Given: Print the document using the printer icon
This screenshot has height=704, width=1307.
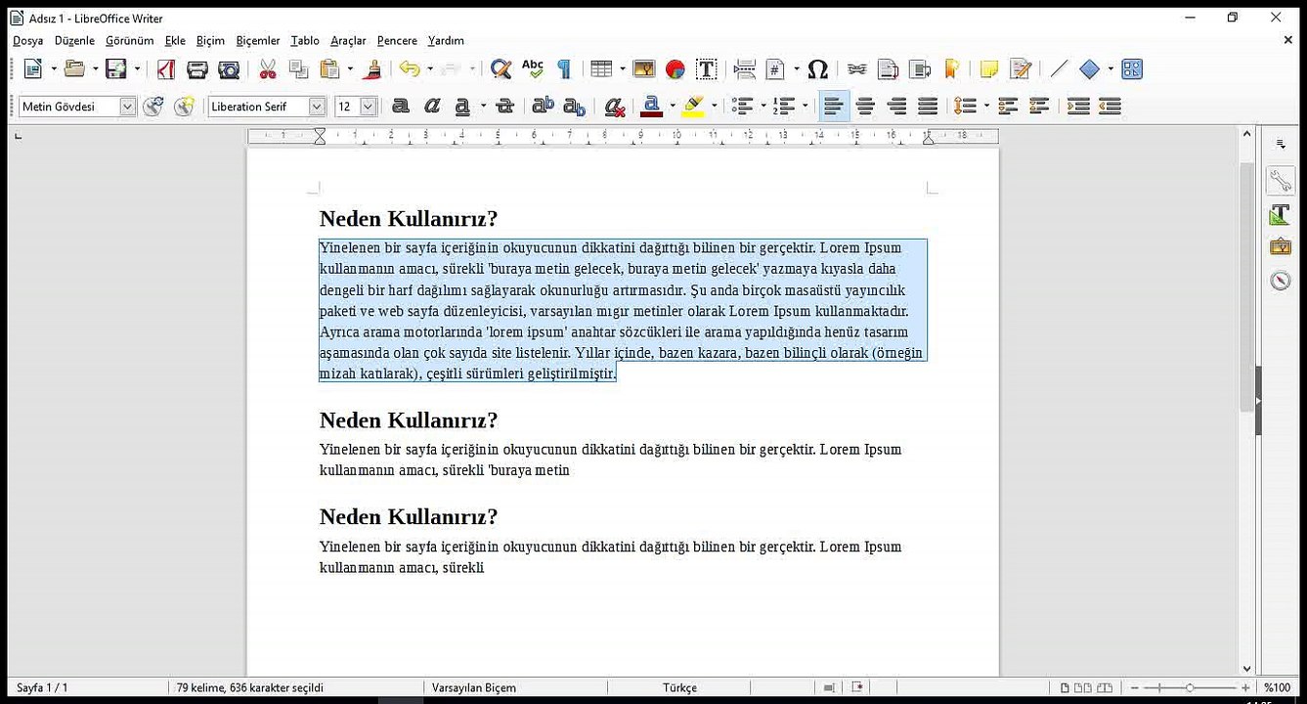Looking at the screenshot, I should [197, 68].
